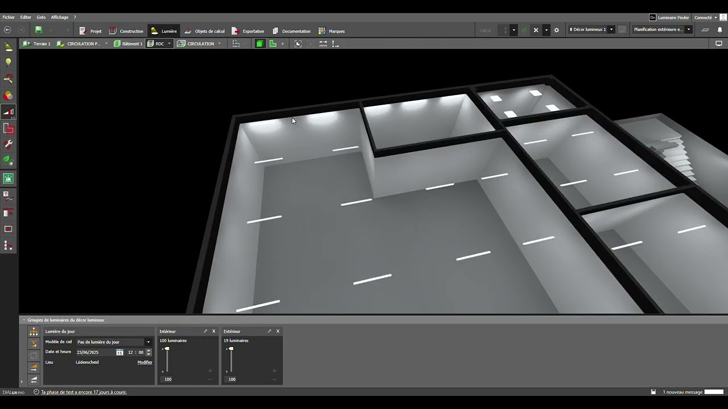728x409 pixels.
Task: Open the Editer menu
Action: tap(26, 18)
